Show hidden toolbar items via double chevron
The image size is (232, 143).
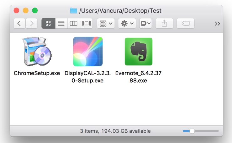coord(217,24)
